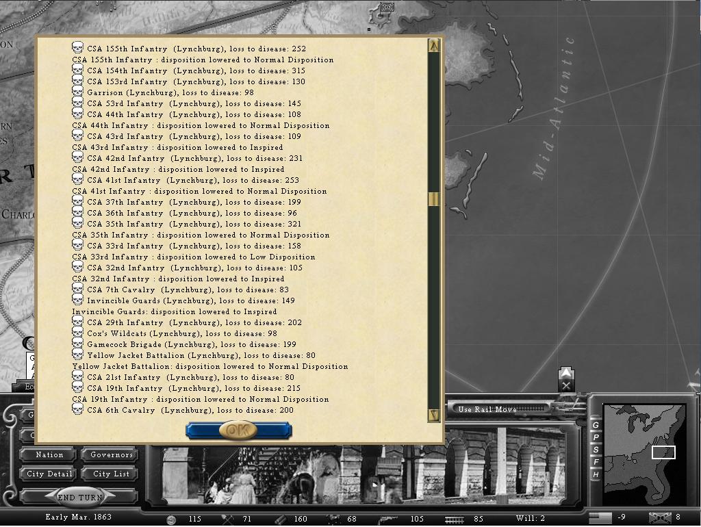Click the up-arrow icon above the rail panel
Screen dimensions: 701x527
(x=566, y=373)
